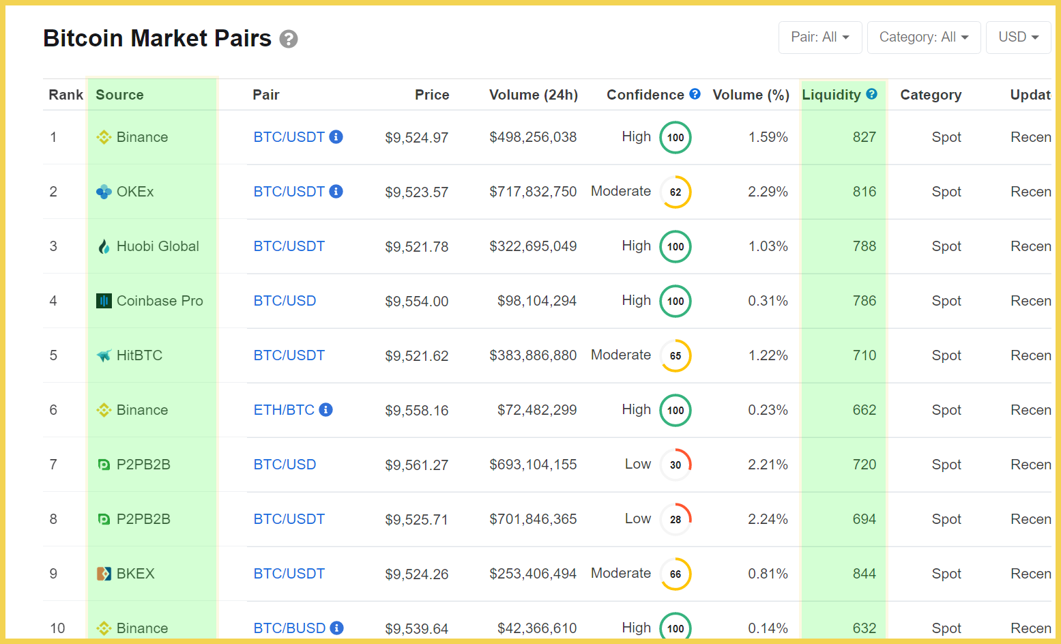Open the HitBTC exchange name
The height and width of the screenshot is (644, 1061).
[139, 355]
